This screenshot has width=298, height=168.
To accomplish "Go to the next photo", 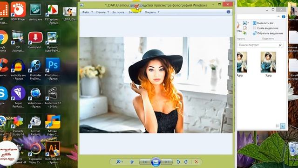I will 167,162.
